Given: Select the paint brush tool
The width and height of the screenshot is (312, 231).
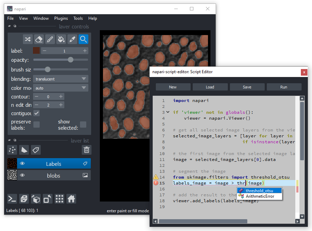Looking at the screenshot, I should (x=50, y=39).
